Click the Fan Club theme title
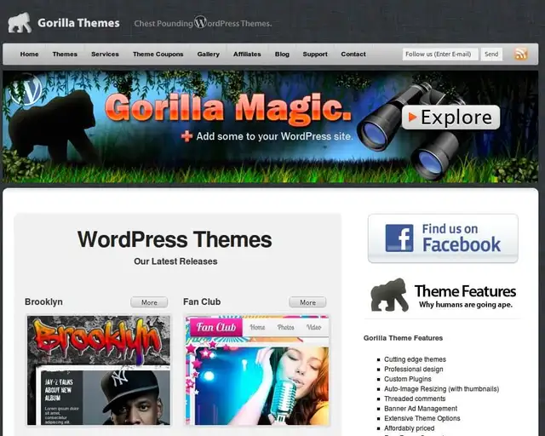The height and width of the screenshot is (436, 545). pos(202,301)
